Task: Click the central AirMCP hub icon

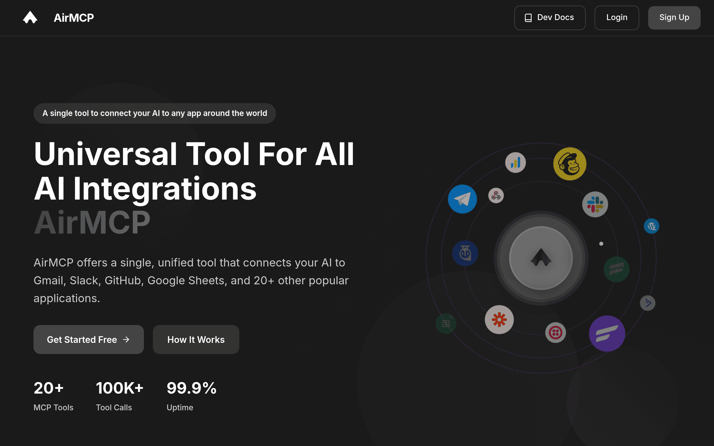Action: coord(541,258)
